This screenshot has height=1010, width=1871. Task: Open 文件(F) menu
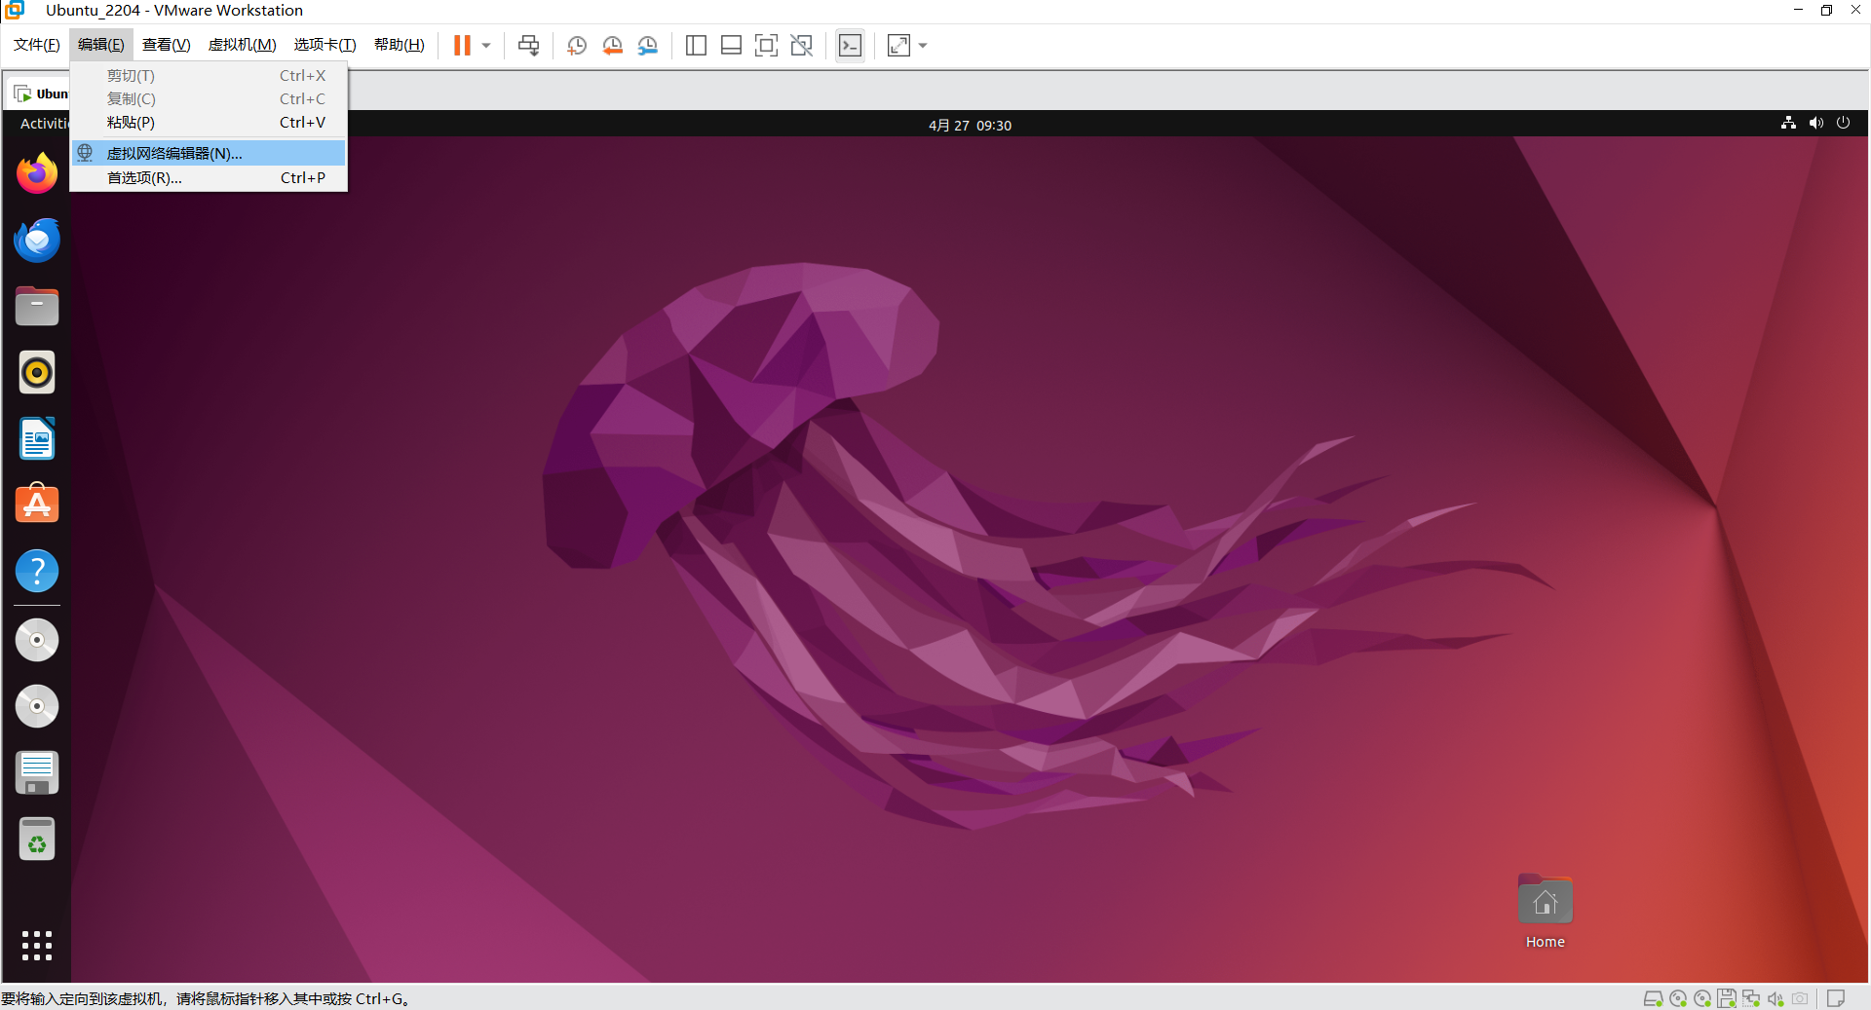pyautogui.click(x=37, y=45)
